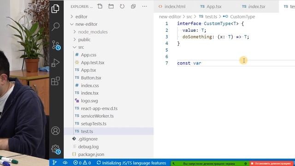Screen dimensions: 295x166
Task: Switch to the index.tsx tab
Action: coord(254,6)
